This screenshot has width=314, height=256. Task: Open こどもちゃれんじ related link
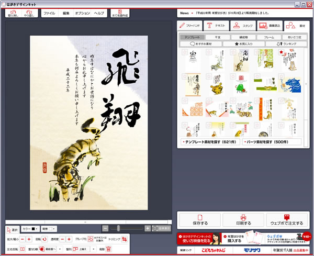click(214, 250)
